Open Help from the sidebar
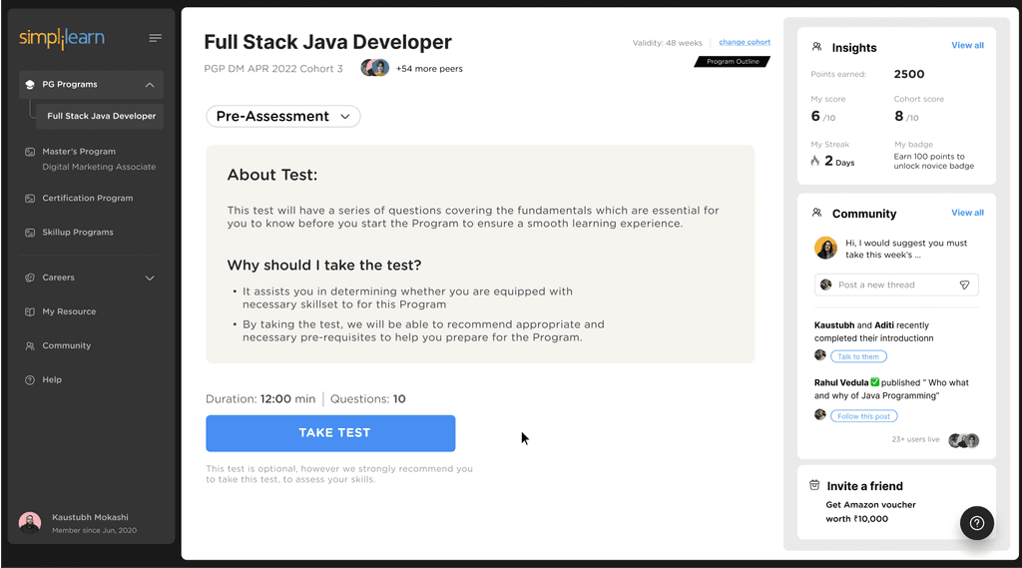The height and width of the screenshot is (568, 1022). coord(52,380)
